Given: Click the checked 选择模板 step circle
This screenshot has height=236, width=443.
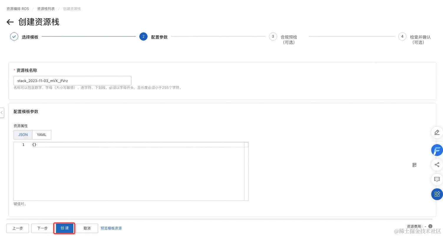Looking at the screenshot, I should click(x=14, y=37).
